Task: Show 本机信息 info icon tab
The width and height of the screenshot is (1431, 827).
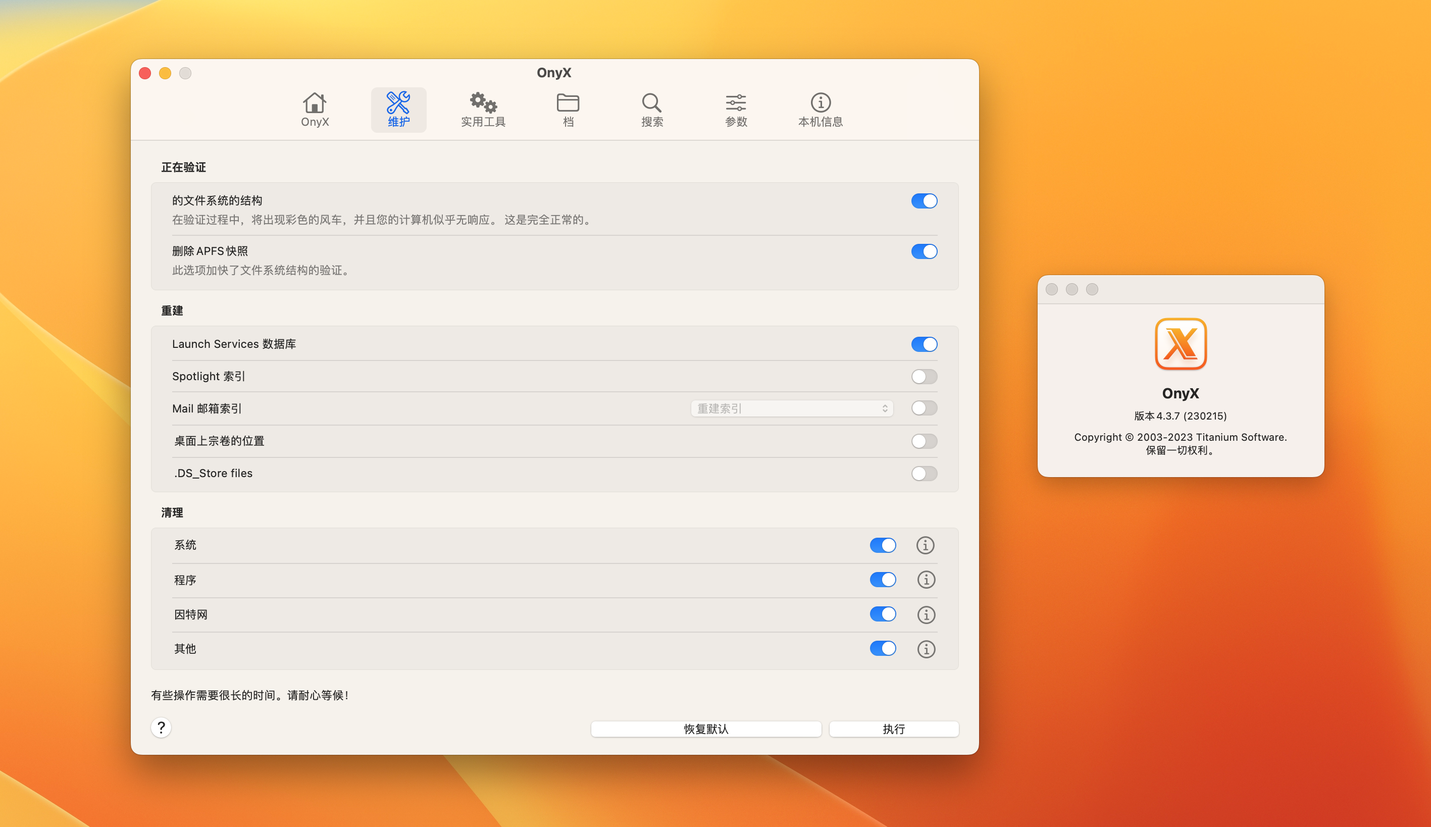Action: click(x=820, y=104)
